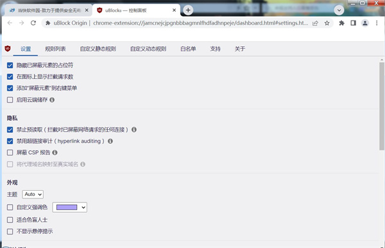Click info icon beside 屏蔽 CSP 报告
385x248 pixels.
click(55, 153)
